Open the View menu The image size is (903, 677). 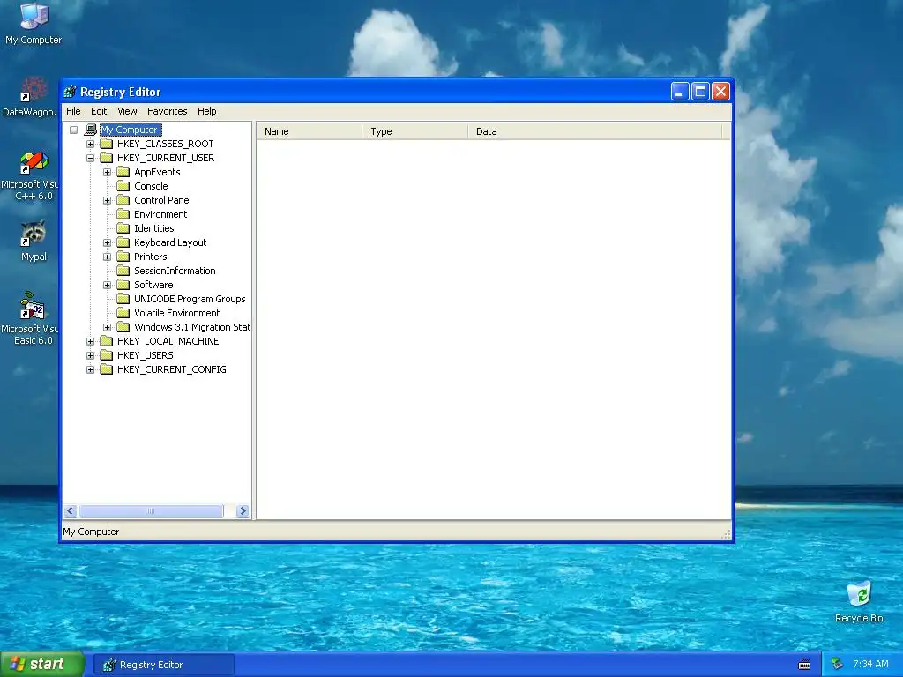coord(127,111)
